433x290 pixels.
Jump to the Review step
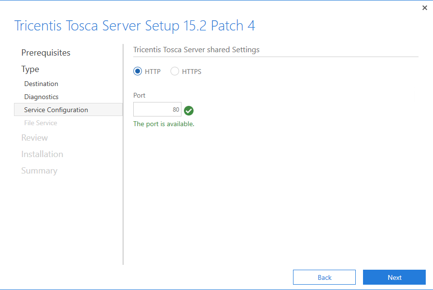[x=34, y=138]
